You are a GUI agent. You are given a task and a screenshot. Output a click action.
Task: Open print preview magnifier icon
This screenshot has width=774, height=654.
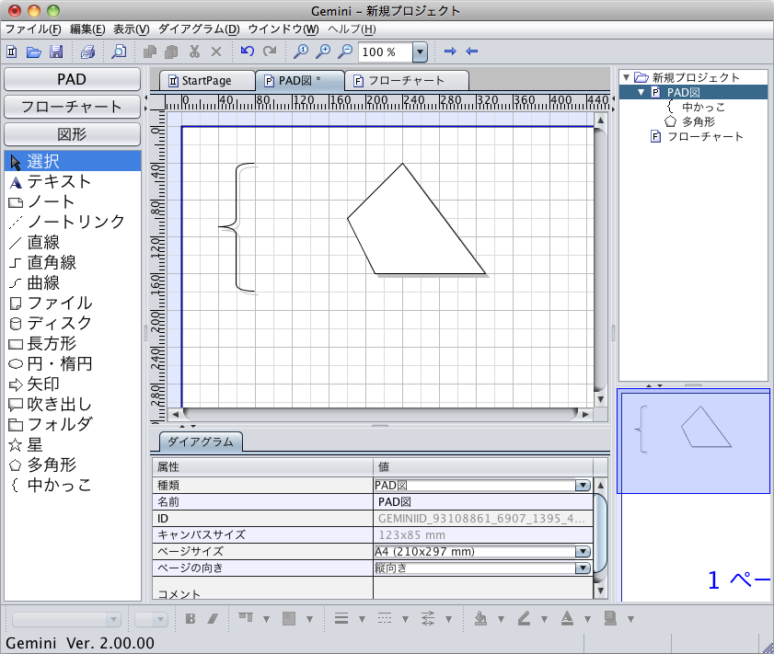point(119,52)
